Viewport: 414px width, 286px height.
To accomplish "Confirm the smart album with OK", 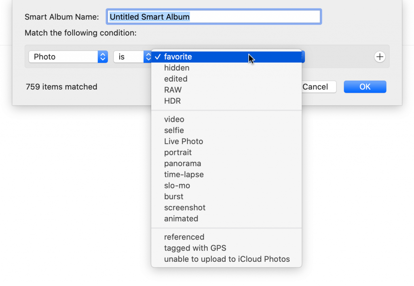I will coord(365,87).
